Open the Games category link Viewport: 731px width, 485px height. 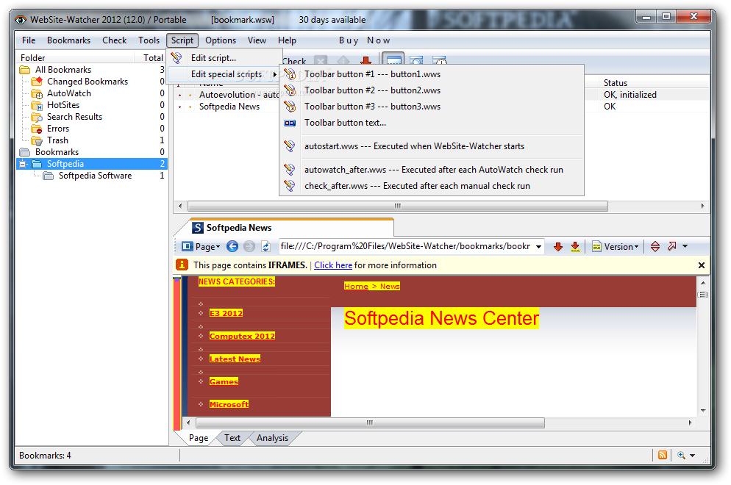(x=224, y=381)
